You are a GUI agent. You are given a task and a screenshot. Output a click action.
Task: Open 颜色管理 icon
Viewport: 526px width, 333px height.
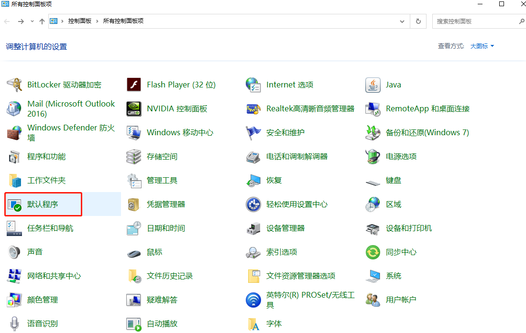[x=14, y=300]
